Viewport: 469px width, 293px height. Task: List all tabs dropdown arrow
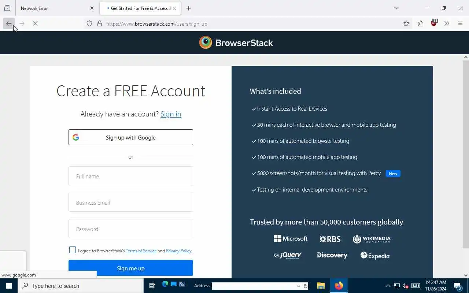pyautogui.click(x=396, y=8)
